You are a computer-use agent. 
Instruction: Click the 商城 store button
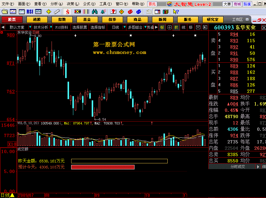[x=237, y=4]
